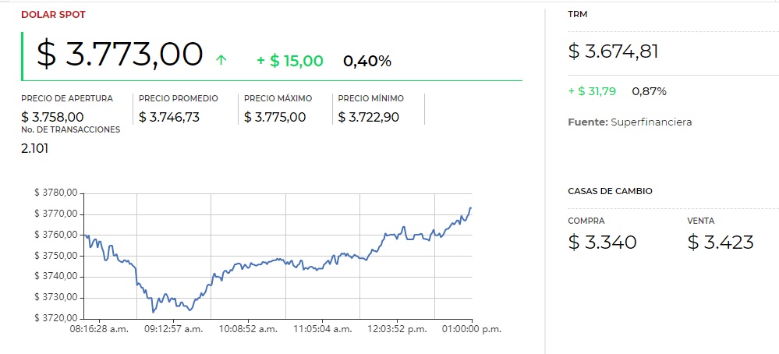Select the opening price value $ 3.758,00
The width and height of the screenshot is (779, 354).
pos(52,117)
